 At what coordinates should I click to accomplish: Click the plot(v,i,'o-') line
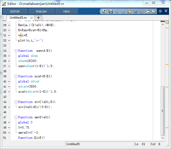click(x=31, y=40)
